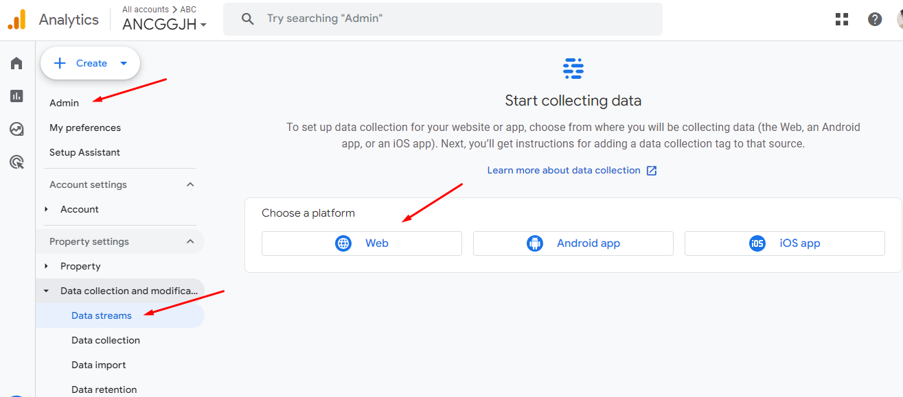Open the Advertising icon in sidebar
Viewport: 903px width, 397px height.
pos(16,162)
